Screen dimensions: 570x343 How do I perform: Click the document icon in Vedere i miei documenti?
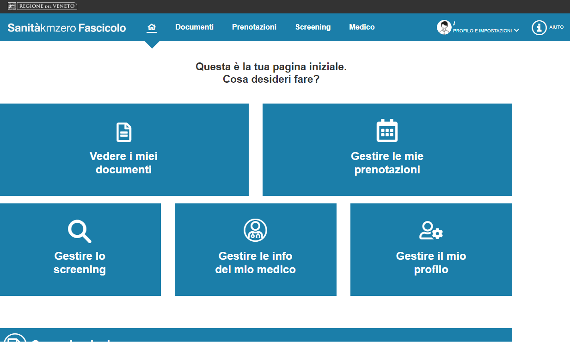pos(124,132)
